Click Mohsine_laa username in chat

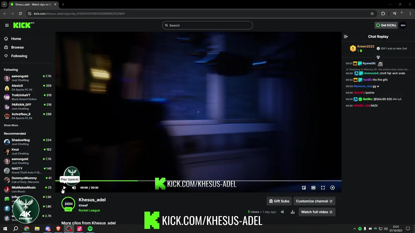coord(362,86)
